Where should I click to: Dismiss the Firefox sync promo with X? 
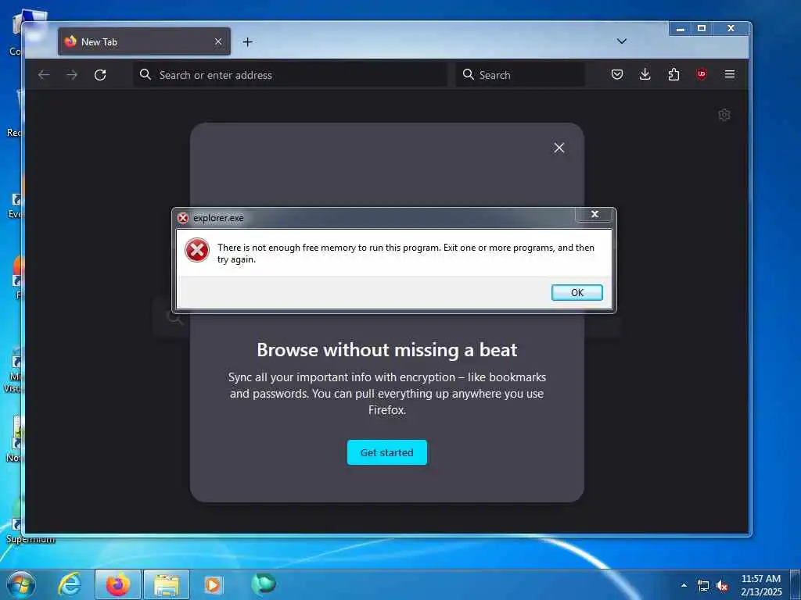click(559, 148)
